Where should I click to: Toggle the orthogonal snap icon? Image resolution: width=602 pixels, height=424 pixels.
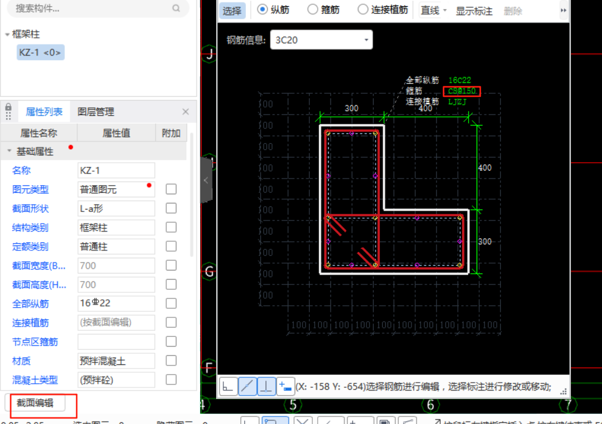[x=228, y=386]
